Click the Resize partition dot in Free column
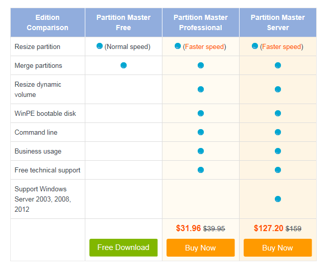Image resolution: width=330 pixels, height=275 pixels. [100, 46]
